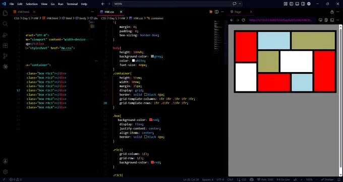
Task: Toggle the bottom Panel from the title bar
Action: [x=297, y=4]
